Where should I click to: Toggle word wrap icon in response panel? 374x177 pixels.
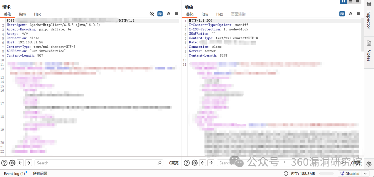[x=342, y=14]
